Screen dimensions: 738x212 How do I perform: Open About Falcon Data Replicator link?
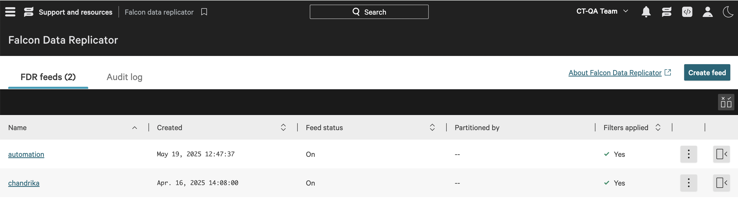615,73
